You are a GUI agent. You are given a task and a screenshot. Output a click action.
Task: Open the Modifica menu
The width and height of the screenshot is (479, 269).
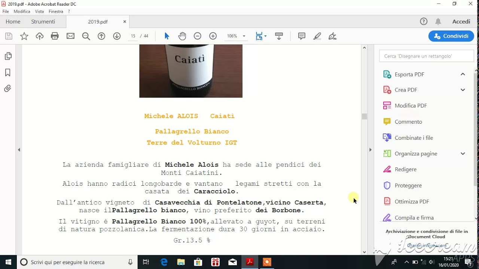(x=22, y=11)
